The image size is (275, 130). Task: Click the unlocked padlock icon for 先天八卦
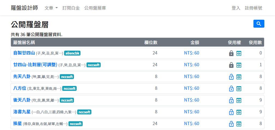click(231, 77)
